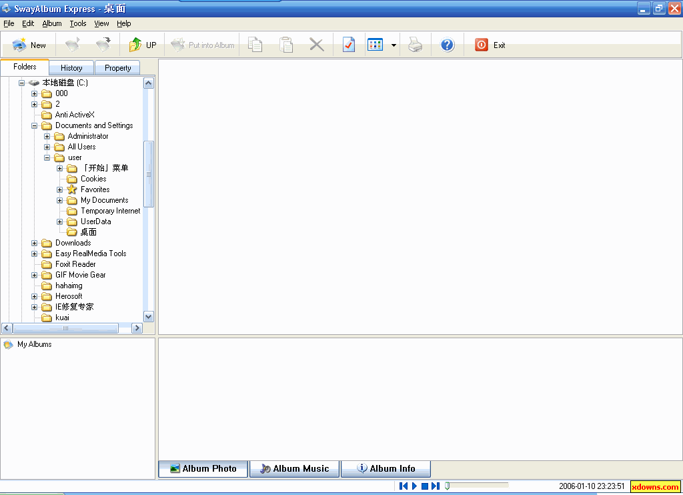
Task: Select the 桌面 folder in tree
Action: [89, 232]
